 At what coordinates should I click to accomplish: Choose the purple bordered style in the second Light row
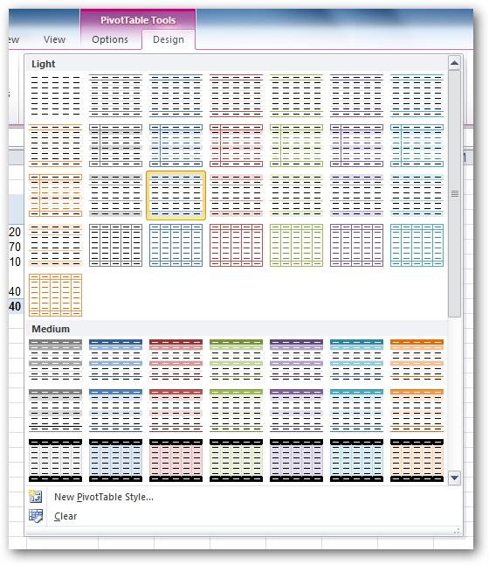tap(356, 145)
